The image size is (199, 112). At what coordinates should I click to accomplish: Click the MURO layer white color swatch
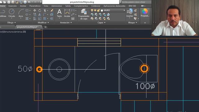coord(102,10)
